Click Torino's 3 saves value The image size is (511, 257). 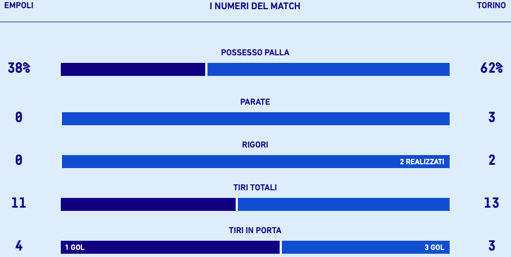[491, 117]
